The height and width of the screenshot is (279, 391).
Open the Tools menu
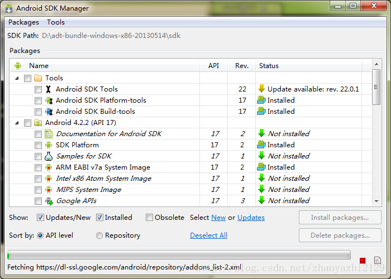point(56,22)
